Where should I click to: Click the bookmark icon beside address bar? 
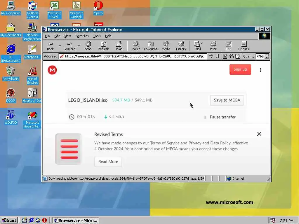(217, 56)
